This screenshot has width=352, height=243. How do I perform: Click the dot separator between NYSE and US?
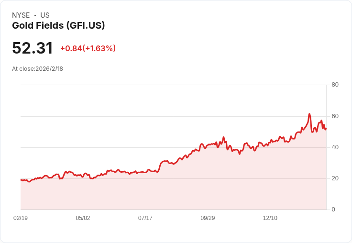(35, 15)
